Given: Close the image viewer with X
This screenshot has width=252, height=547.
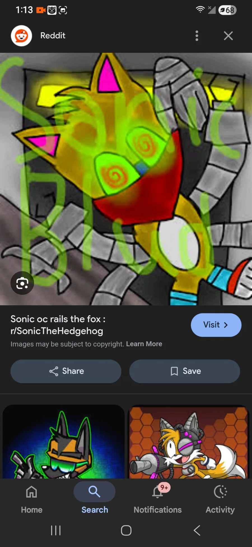Looking at the screenshot, I should pyautogui.click(x=228, y=36).
